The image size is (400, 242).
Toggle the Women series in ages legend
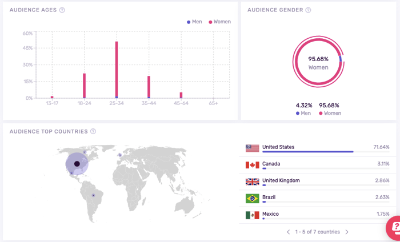click(219, 22)
